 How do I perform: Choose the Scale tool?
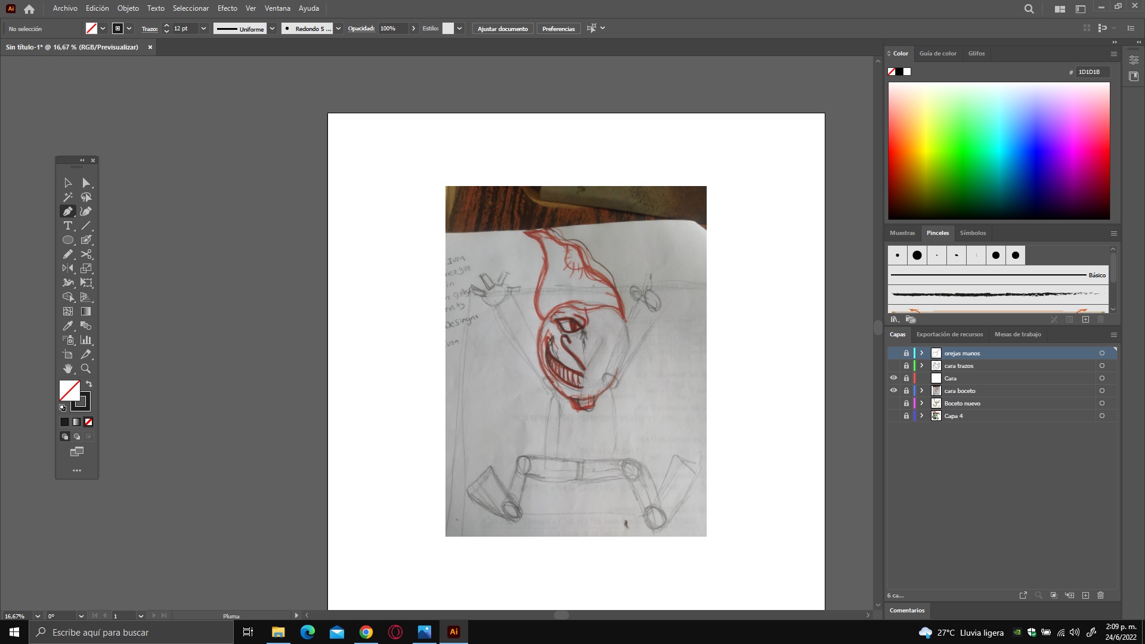tap(86, 269)
